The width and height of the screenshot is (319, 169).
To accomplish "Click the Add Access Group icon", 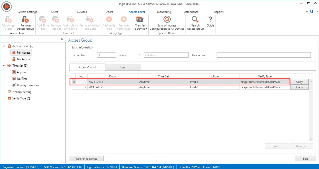I will [x=8, y=20].
